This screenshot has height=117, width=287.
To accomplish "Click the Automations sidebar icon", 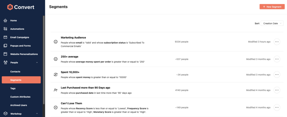I will [x=5, y=29].
